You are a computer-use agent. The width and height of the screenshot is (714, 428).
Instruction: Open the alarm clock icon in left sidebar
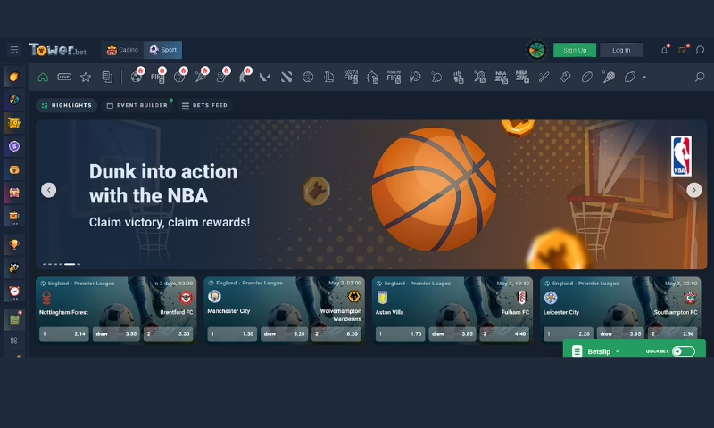click(14, 291)
